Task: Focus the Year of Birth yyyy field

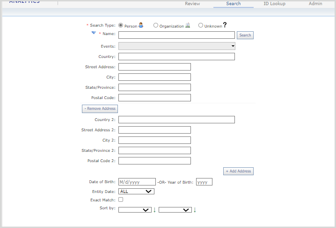Action: pos(204,182)
